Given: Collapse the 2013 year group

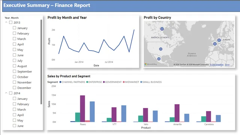Looking at the screenshot, I should click(6, 22).
